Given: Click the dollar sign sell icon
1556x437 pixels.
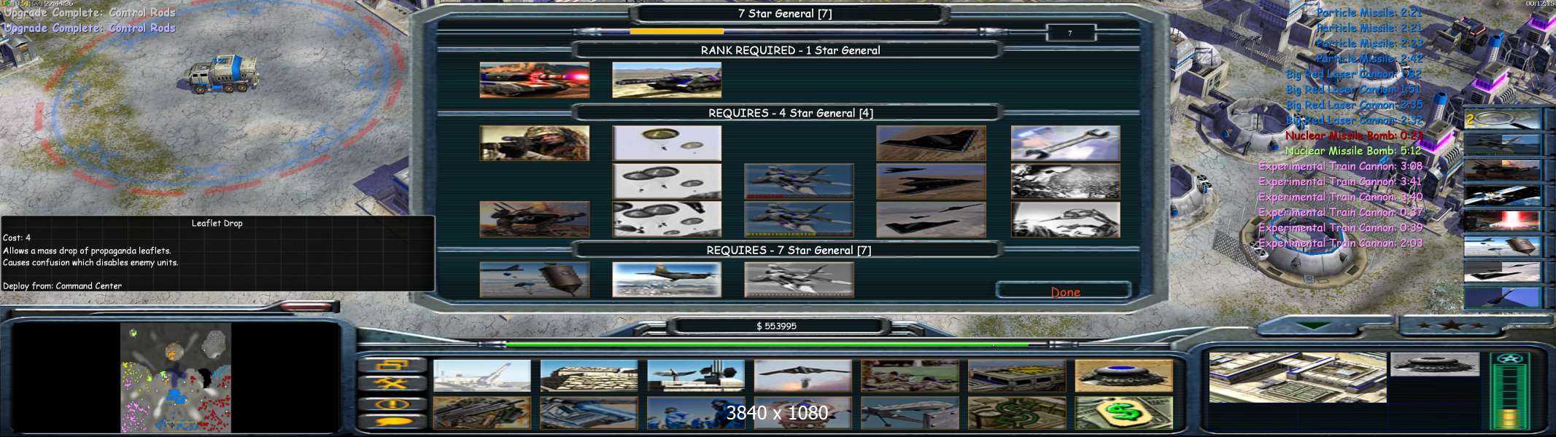Looking at the screenshot, I should point(1123,413).
